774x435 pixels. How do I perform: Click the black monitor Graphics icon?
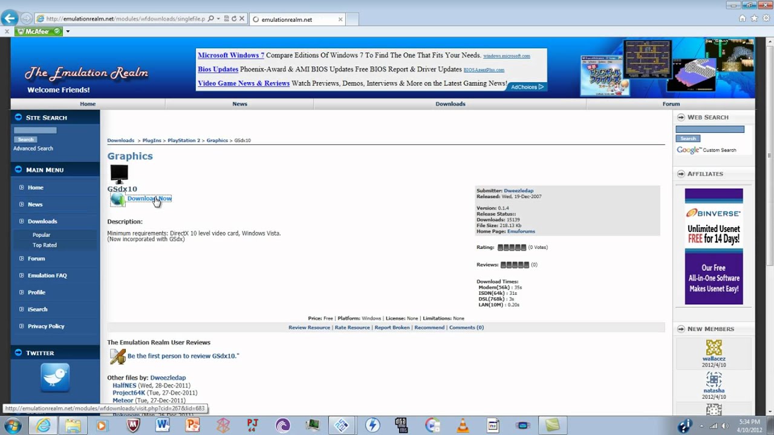pyautogui.click(x=119, y=174)
